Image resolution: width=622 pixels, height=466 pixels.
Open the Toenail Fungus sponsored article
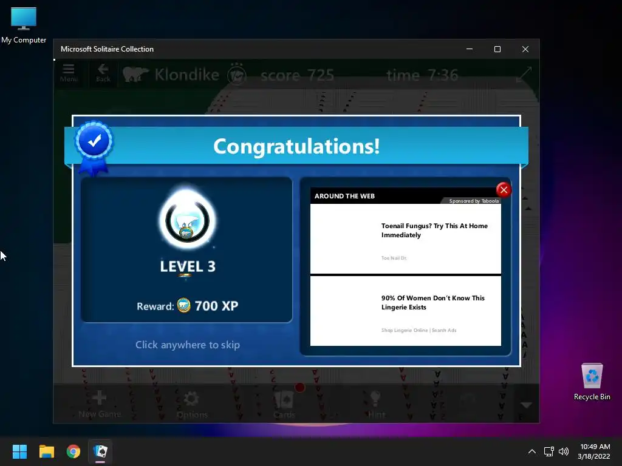(405, 238)
